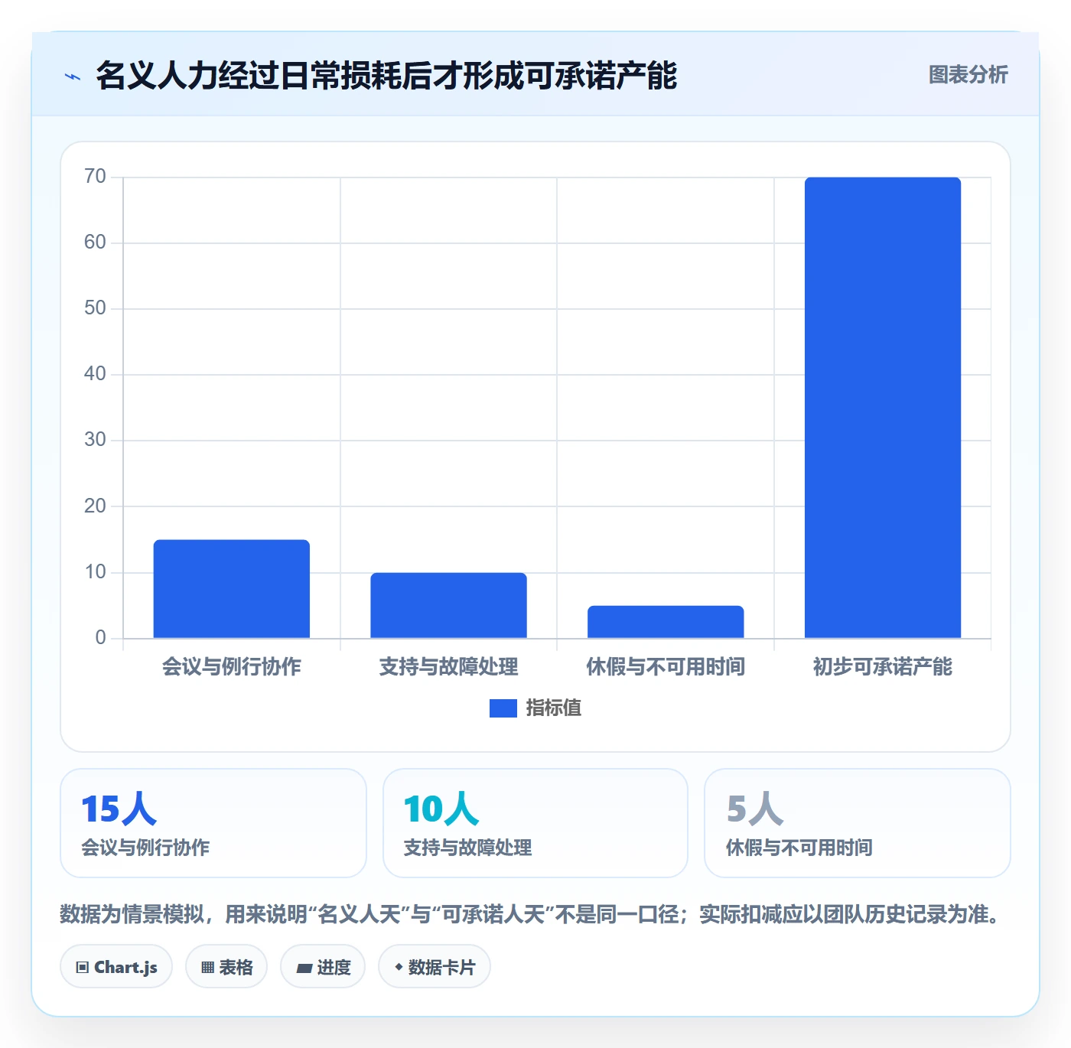Click the y-axis value 70
Viewport: 1071px width, 1048px height.
95,177
